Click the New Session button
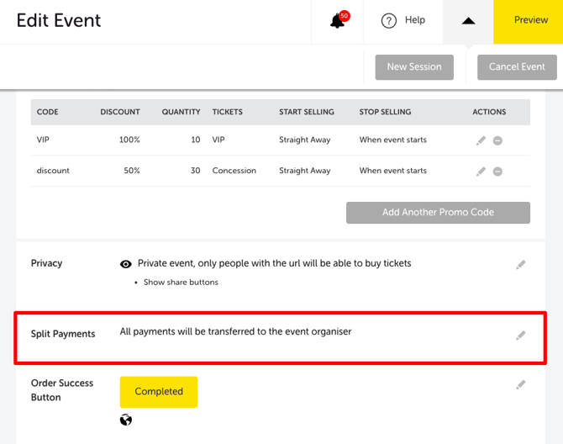The width and height of the screenshot is (563, 444). (414, 67)
